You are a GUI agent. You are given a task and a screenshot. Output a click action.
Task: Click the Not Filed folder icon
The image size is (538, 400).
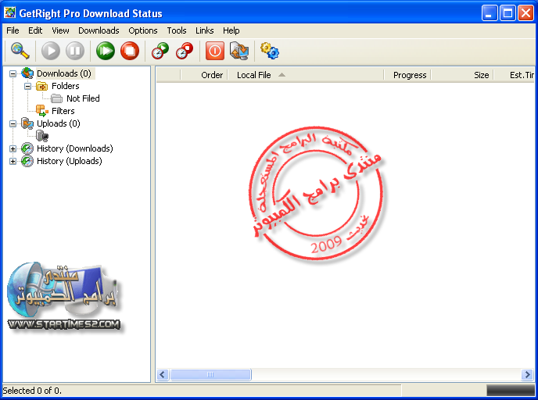pos(56,98)
